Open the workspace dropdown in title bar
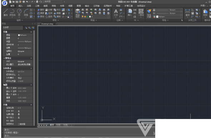The image size is (211, 138). tap(51, 2)
